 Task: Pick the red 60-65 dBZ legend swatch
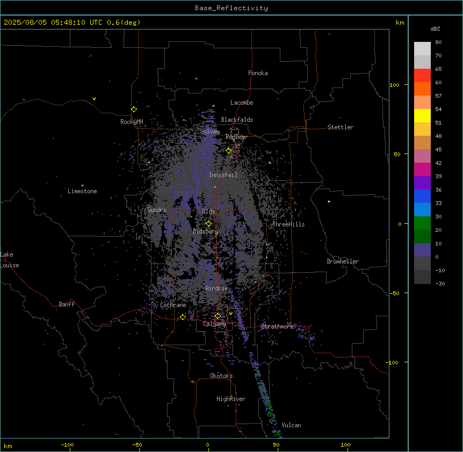click(x=422, y=76)
